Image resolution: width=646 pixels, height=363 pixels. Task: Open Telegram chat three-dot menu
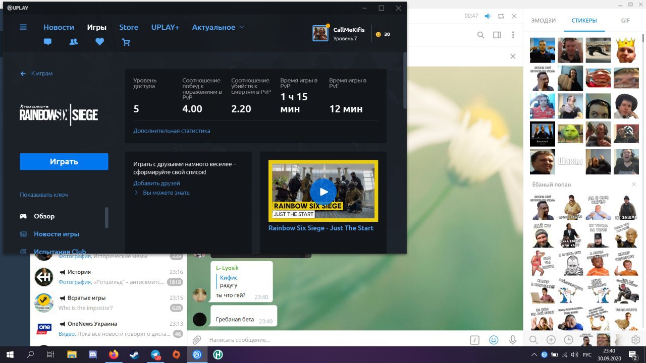tap(513, 35)
